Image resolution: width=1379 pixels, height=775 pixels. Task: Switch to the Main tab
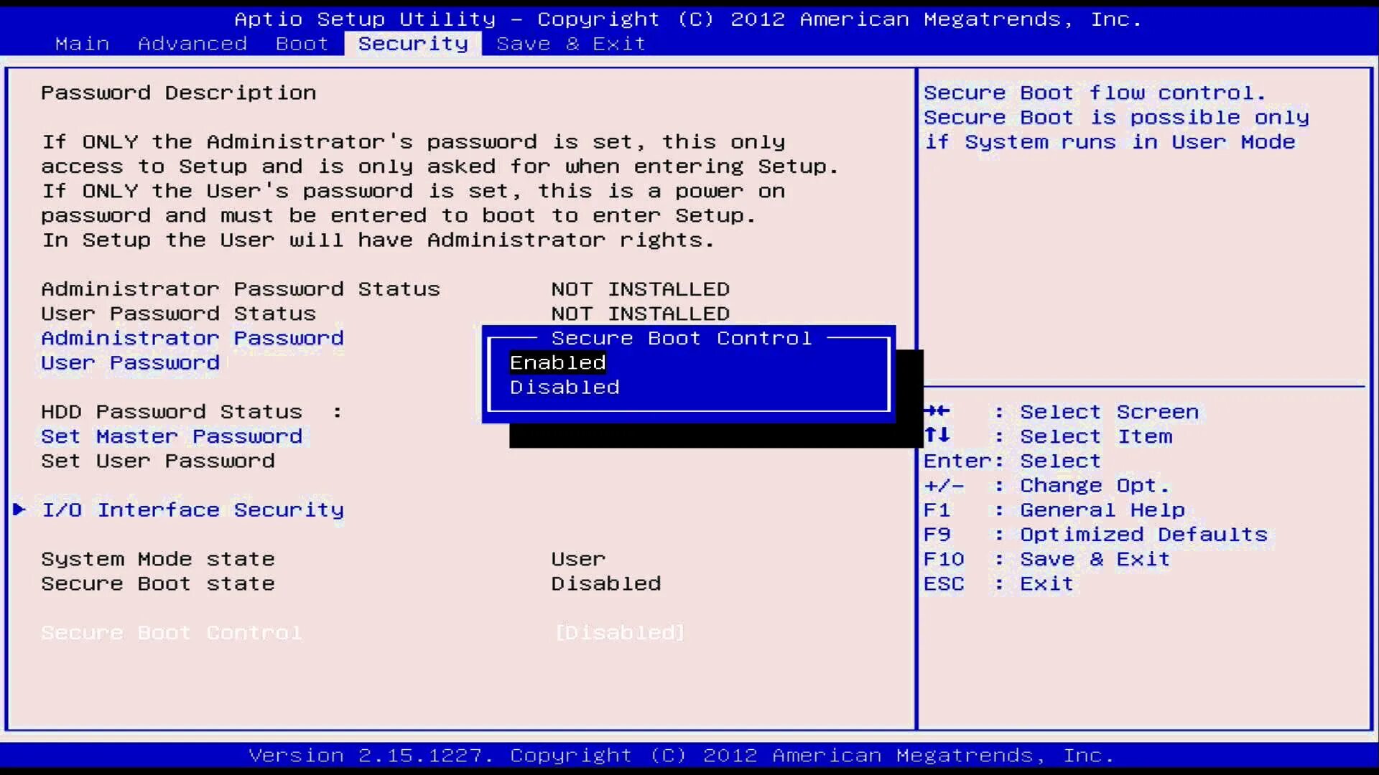(82, 44)
